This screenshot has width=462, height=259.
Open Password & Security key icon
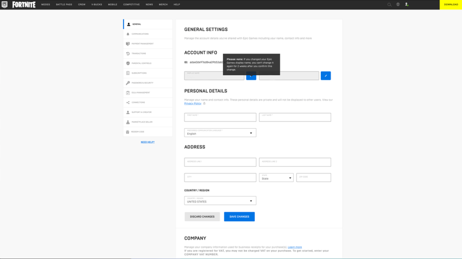128,83
